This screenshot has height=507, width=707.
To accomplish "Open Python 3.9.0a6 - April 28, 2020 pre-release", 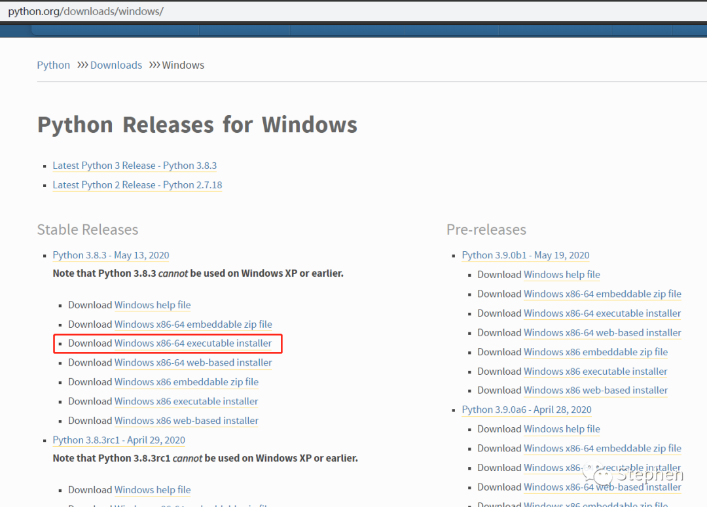I will click(526, 410).
